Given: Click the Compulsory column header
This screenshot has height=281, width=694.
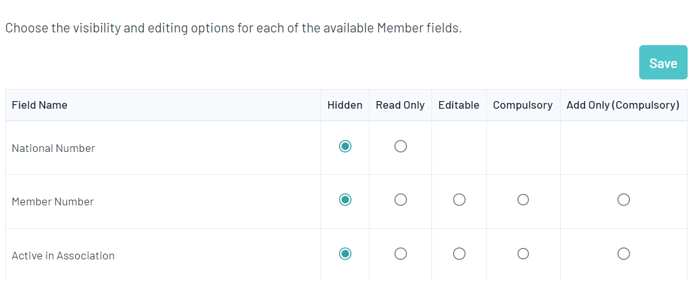Looking at the screenshot, I should [523, 106].
